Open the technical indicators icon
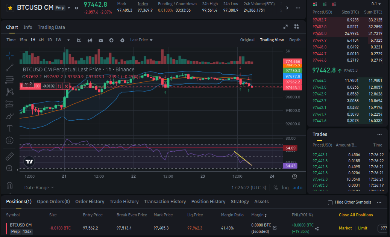The image size is (390, 237). [x=79, y=40]
